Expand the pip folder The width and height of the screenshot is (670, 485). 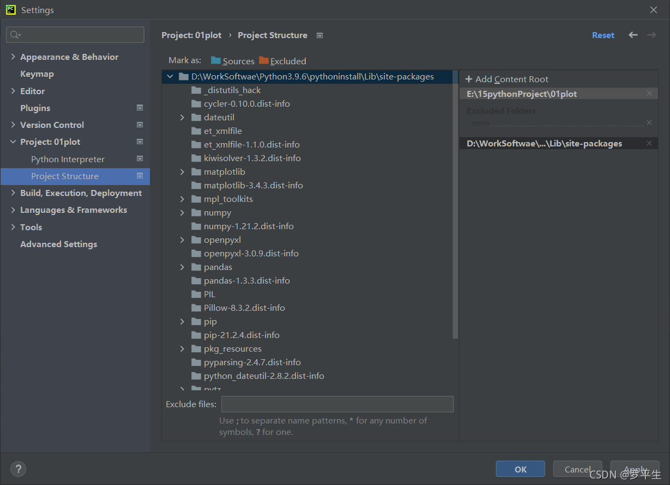pyautogui.click(x=183, y=321)
